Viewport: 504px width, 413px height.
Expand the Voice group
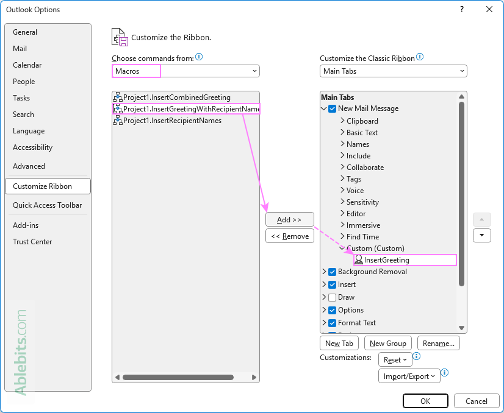(342, 190)
